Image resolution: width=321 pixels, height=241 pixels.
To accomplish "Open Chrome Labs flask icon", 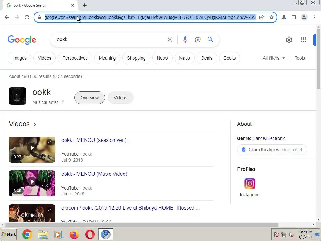I will (x=284, y=18).
